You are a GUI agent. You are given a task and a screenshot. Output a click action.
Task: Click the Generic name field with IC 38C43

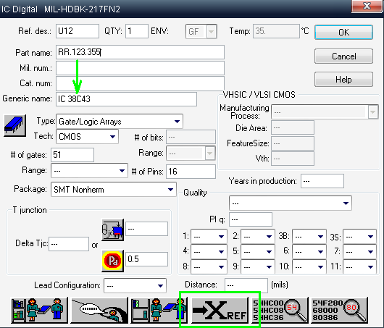point(126,99)
